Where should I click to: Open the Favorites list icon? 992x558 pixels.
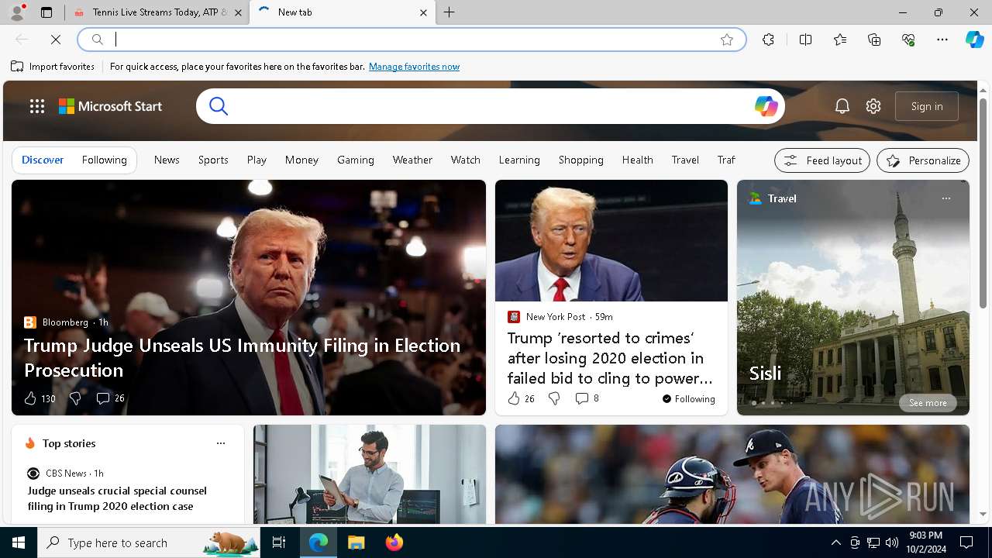coord(840,40)
